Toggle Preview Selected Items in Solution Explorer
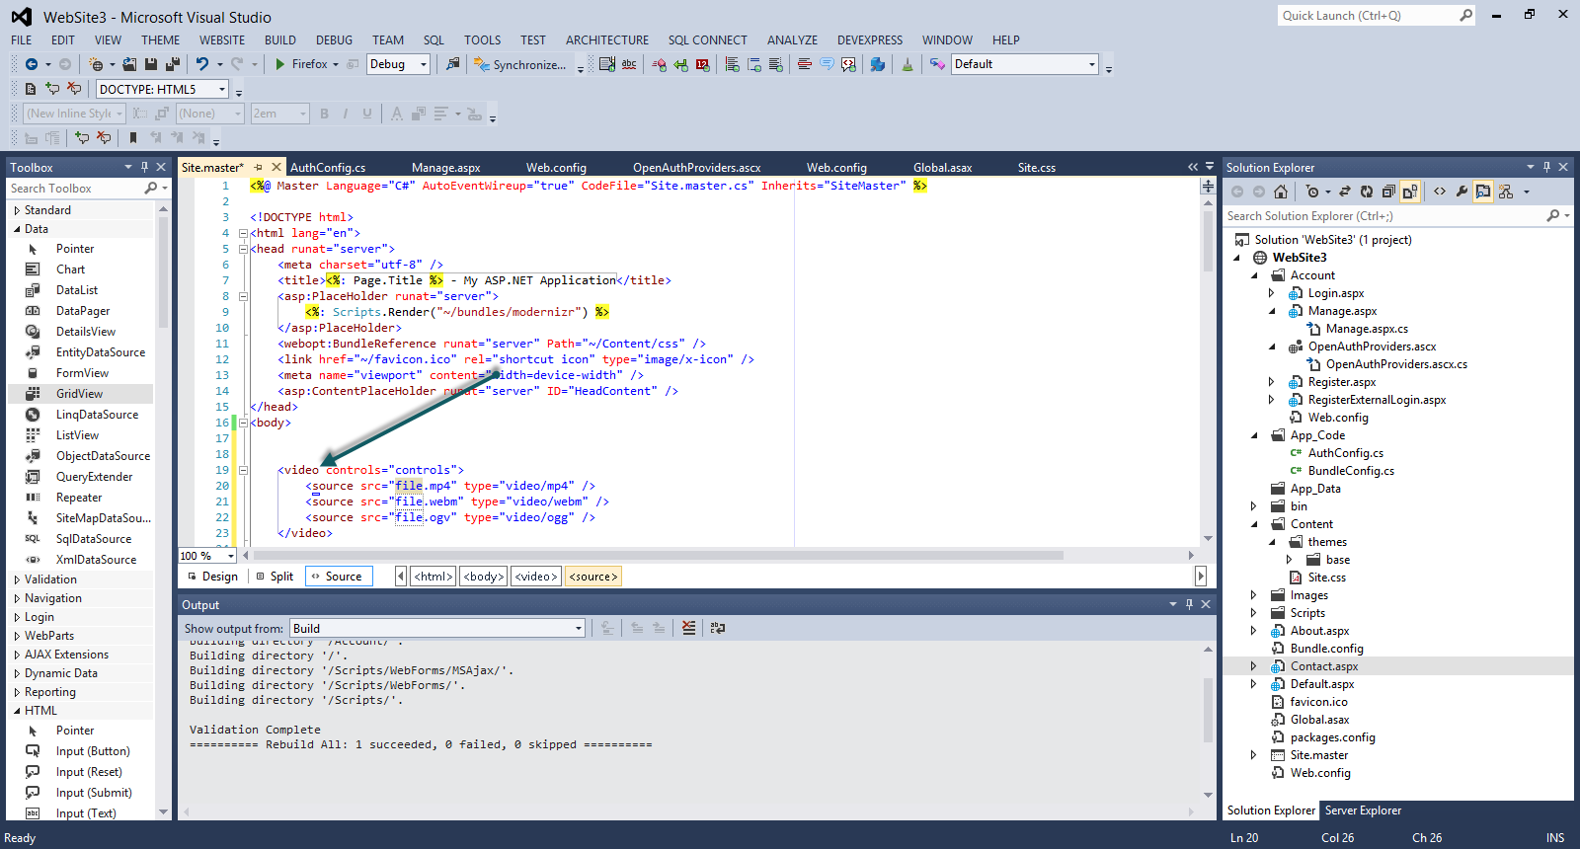The height and width of the screenshot is (849, 1580). point(1483,192)
